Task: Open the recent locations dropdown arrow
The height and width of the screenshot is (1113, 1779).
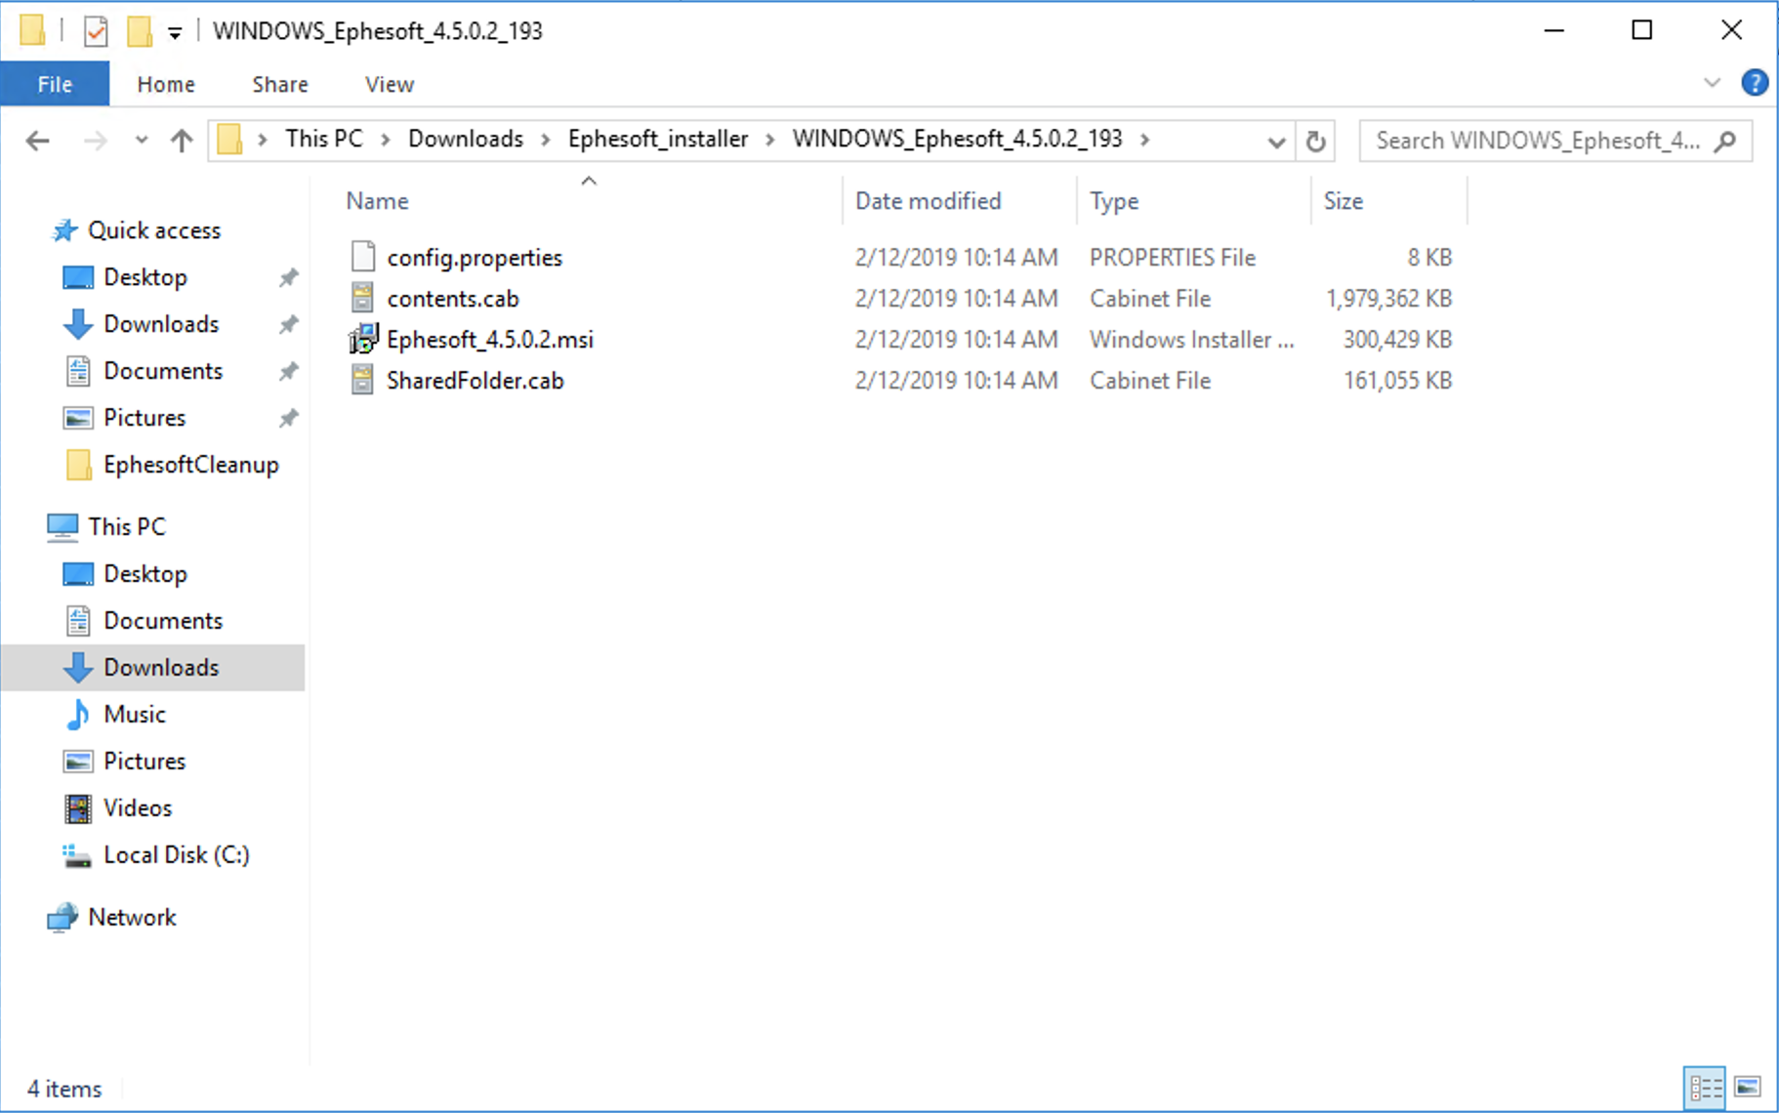Action: click(142, 141)
